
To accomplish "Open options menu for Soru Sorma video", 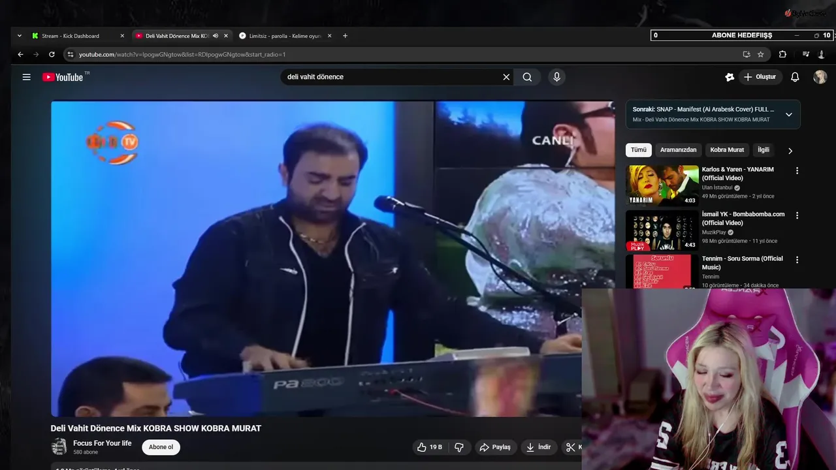I will tap(797, 260).
